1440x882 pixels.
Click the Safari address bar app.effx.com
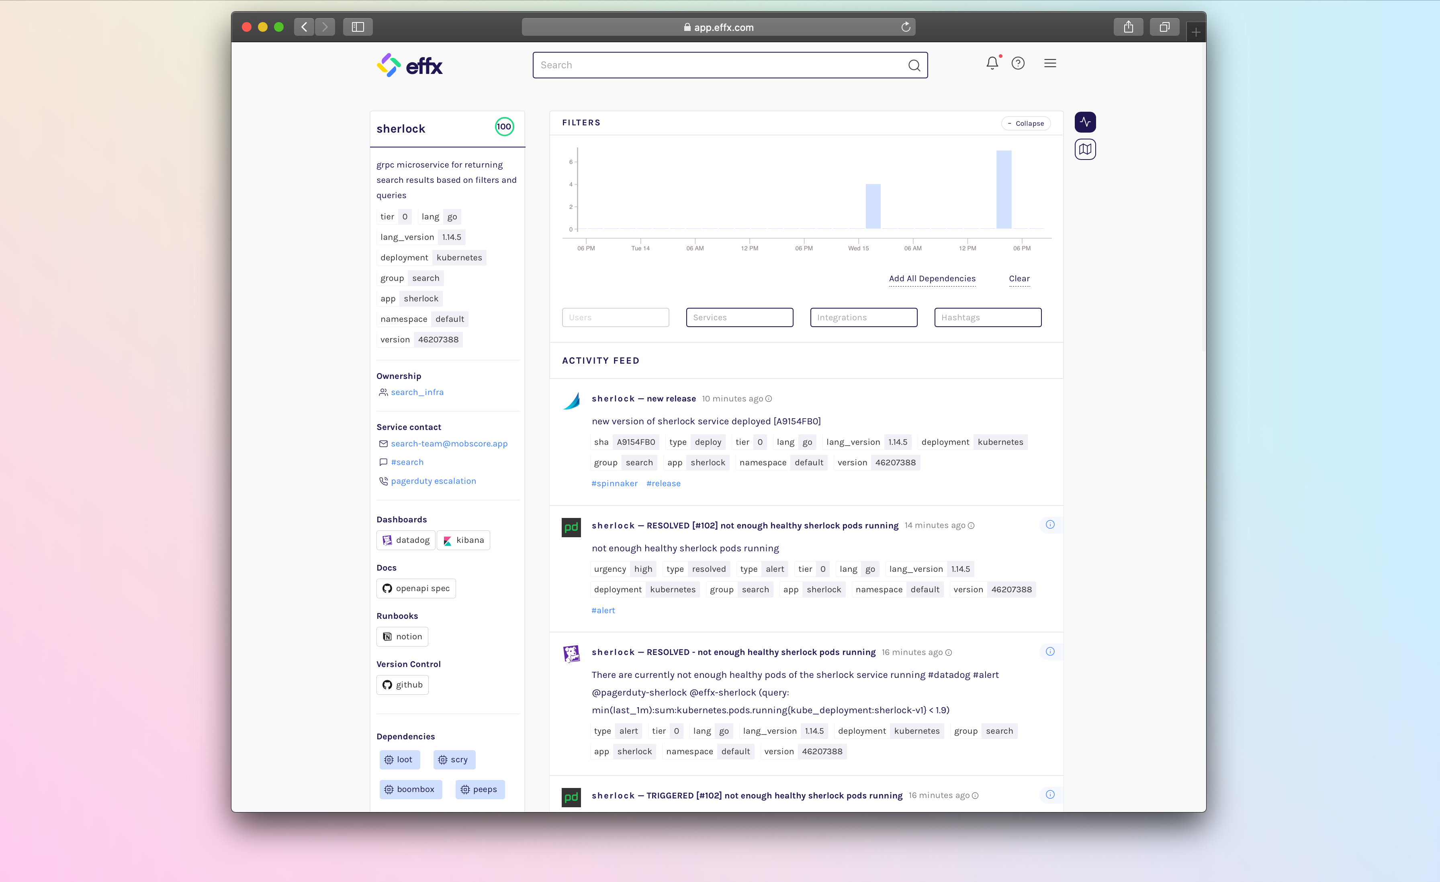tap(718, 27)
